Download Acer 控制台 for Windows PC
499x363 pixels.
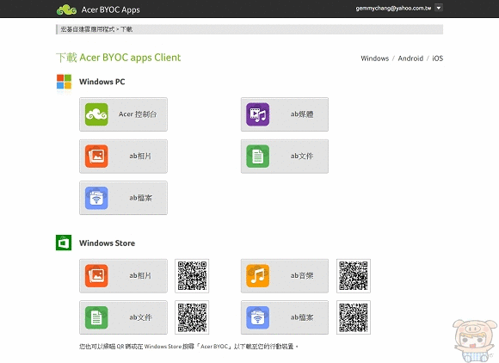point(124,114)
